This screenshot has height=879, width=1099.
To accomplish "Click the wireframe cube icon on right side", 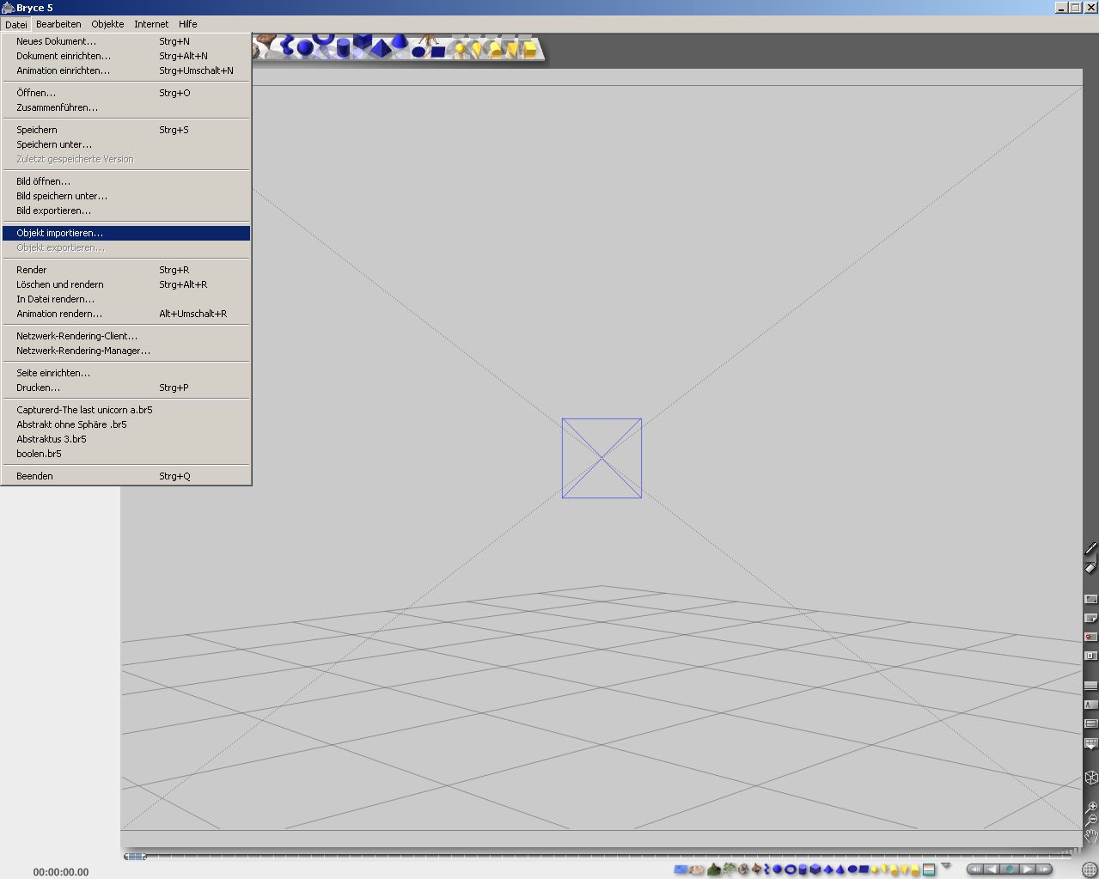I will coord(1090,778).
